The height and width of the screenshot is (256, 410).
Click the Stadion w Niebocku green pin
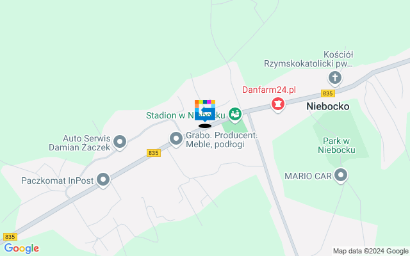(x=235, y=115)
